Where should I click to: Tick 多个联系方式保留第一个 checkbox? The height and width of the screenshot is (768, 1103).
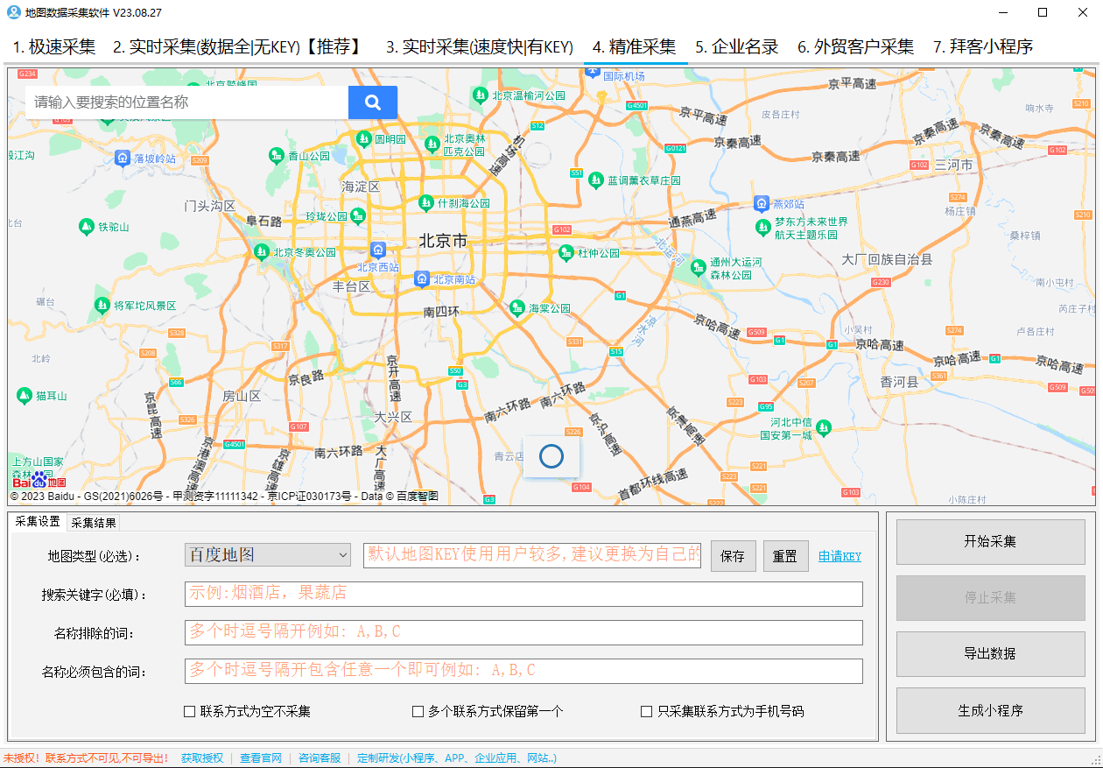(x=418, y=711)
